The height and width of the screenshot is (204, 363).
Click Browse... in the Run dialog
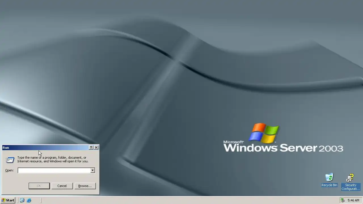pos(85,186)
